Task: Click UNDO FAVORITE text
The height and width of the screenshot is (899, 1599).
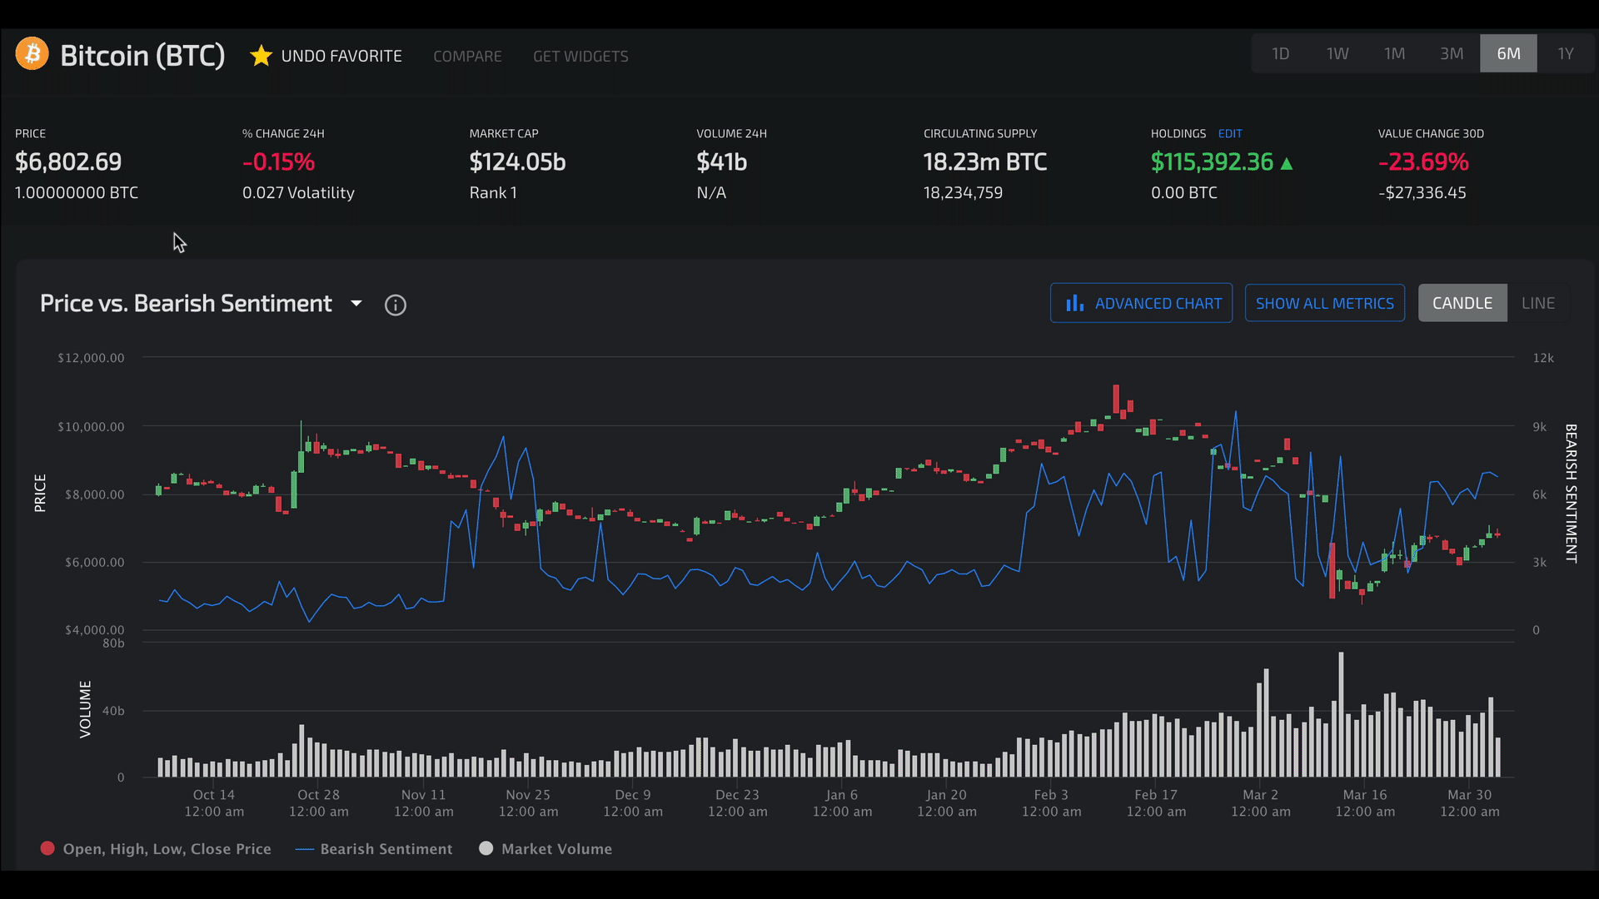Action: pos(341,56)
